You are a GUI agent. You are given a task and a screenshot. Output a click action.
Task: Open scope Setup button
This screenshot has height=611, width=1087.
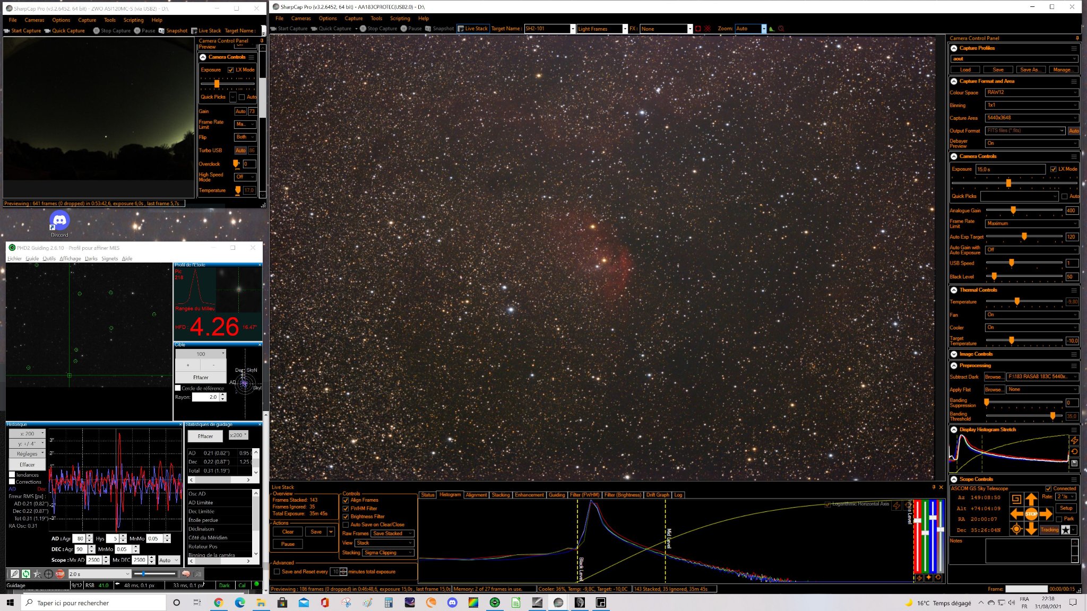click(x=1066, y=508)
